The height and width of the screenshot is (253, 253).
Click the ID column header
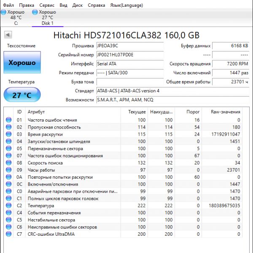point(19,112)
